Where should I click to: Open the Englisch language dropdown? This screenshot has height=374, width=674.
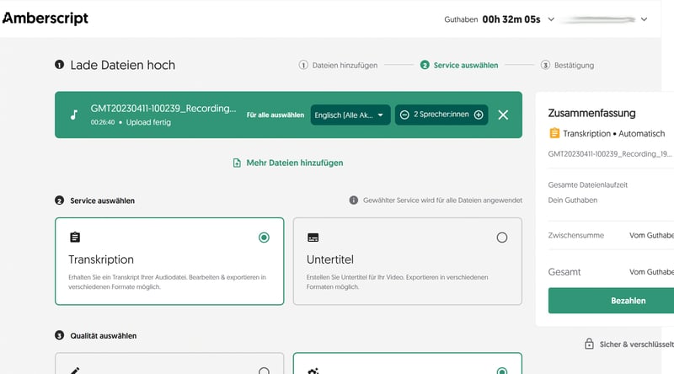[350, 115]
